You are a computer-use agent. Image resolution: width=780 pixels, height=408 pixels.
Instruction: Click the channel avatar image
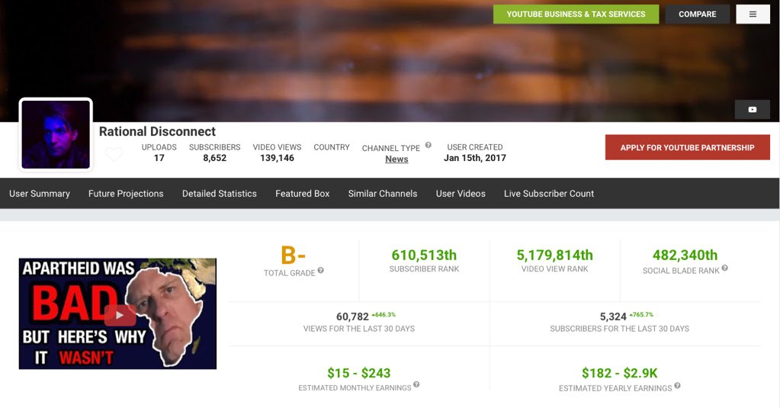pos(56,134)
